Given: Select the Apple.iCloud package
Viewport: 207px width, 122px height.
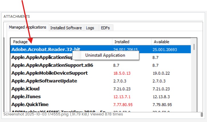Looking at the screenshot, I should click(x=25, y=89).
